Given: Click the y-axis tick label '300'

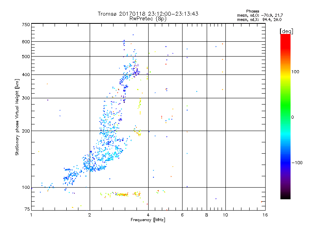Looking at the screenshot, I should click(x=26, y=98).
